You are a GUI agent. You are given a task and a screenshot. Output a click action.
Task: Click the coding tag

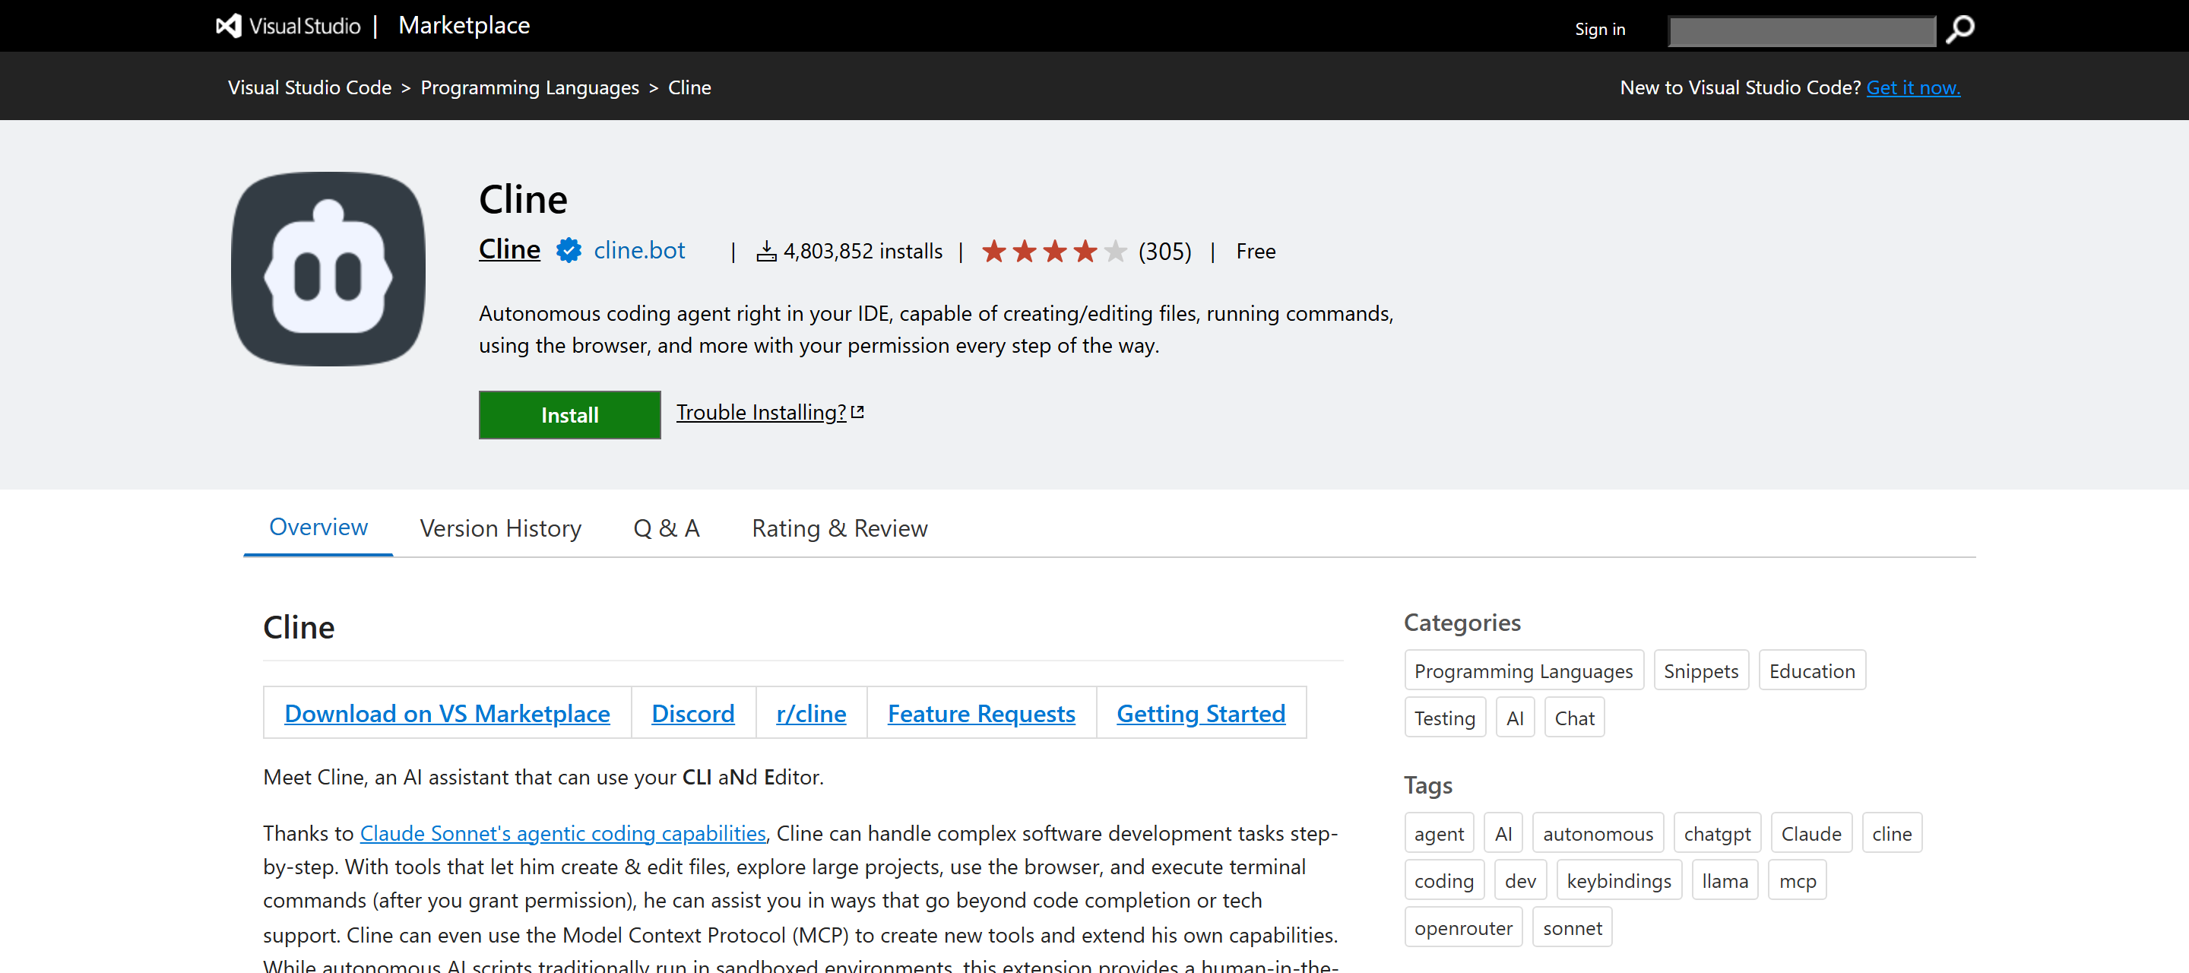pos(1444,880)
